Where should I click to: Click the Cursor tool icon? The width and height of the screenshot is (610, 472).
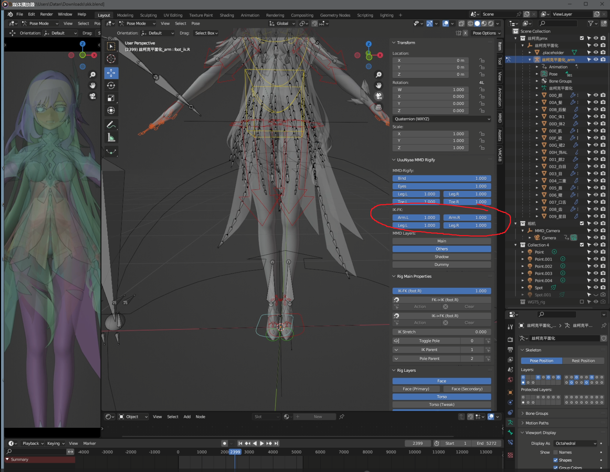point(111,59)
